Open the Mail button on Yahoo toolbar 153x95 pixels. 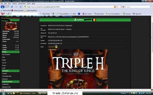tap(73, 14)
